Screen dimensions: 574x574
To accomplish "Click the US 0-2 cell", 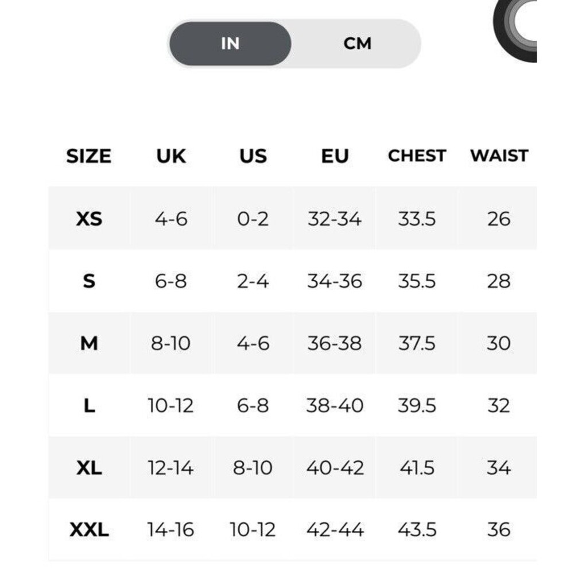I will point(253,219).
